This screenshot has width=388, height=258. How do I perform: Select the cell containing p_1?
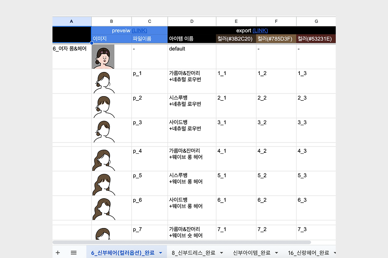(x=149, y=81)
